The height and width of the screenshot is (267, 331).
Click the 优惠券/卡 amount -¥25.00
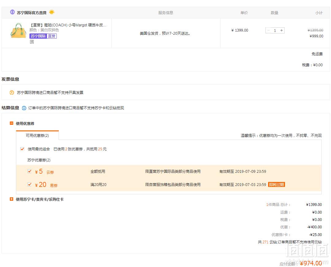316,234
